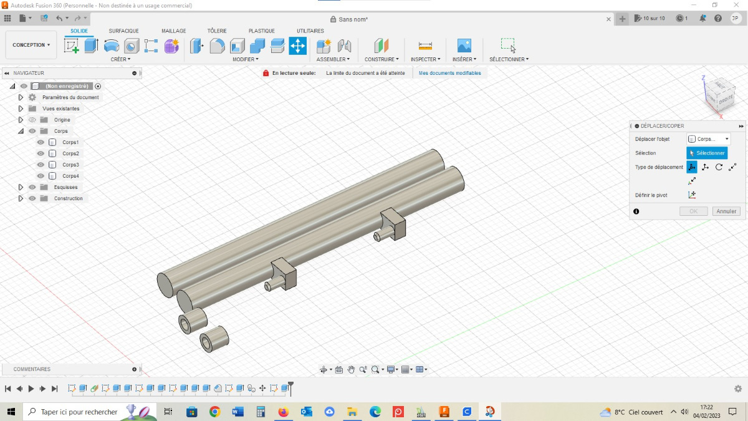This screenshot has height=421, width=748.
Task: Choose the Rotate move type icon
Action: click(x=719, y=167)
